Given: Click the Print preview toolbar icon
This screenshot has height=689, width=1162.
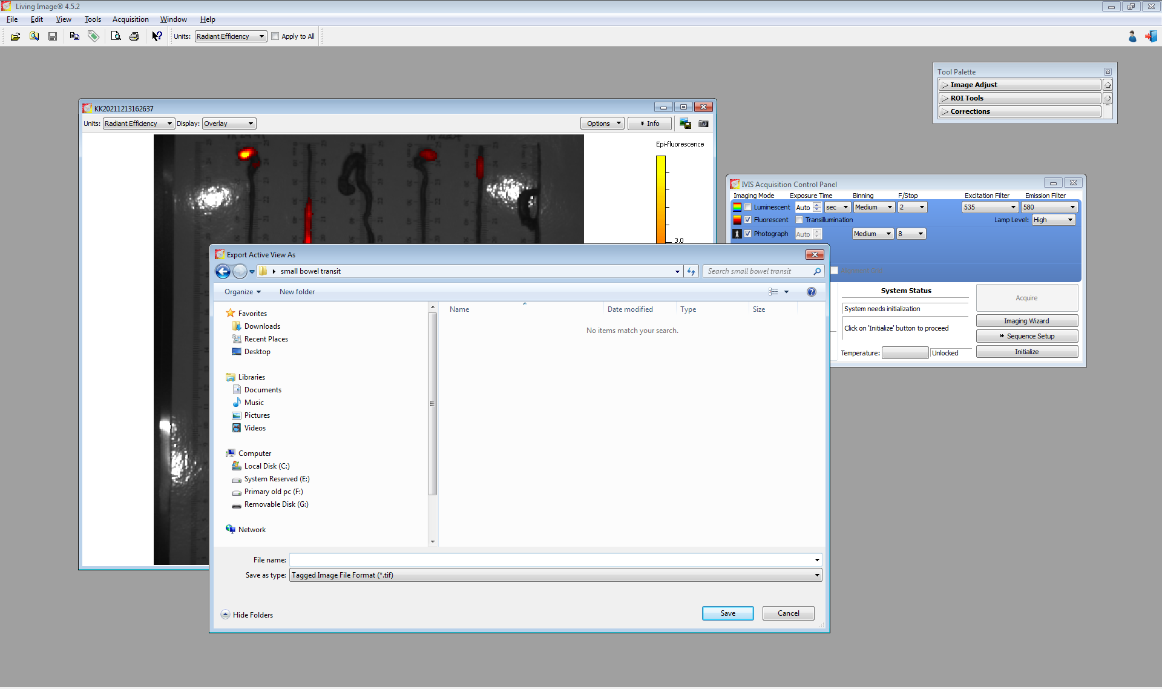Looking at the screenshot, I should coord(116,36).
